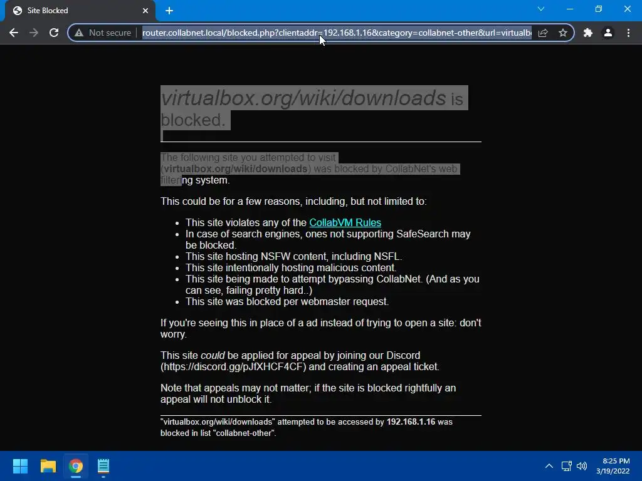Go back to the previous page

click(x=14, y=33)
